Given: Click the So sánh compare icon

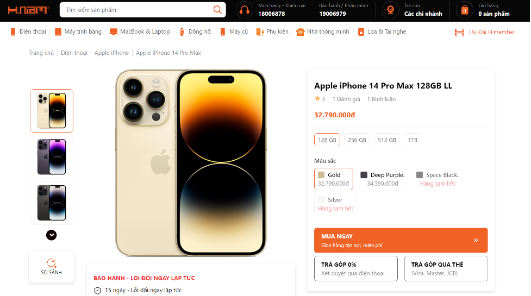Looking at the screenshot, I should coord(52,263).
